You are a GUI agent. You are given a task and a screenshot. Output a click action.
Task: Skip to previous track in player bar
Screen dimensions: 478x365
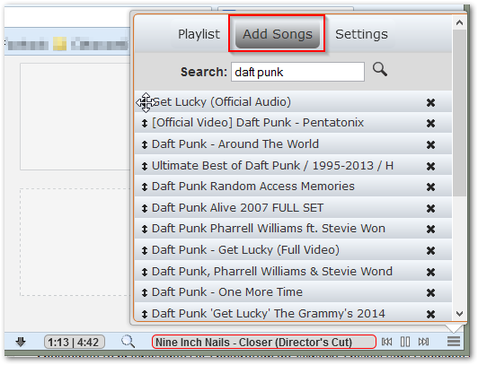[x=387, y=342]
